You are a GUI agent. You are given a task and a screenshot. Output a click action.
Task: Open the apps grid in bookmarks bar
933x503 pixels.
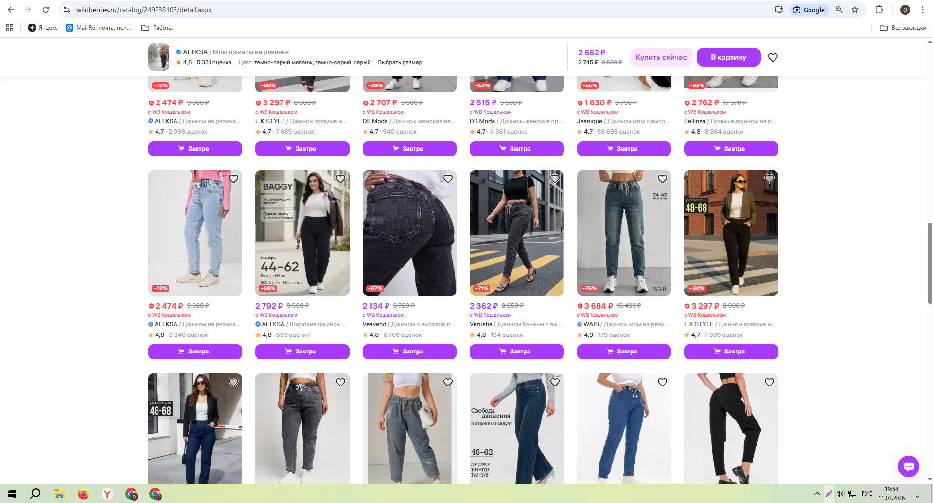pyautogui.click(x=10, y=28)
